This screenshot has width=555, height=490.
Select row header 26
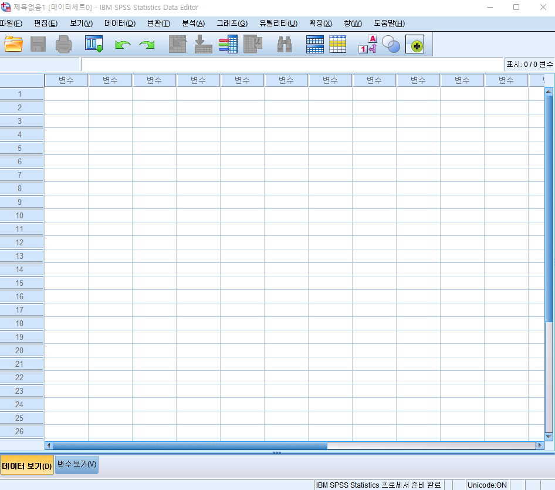pos(22,431)
